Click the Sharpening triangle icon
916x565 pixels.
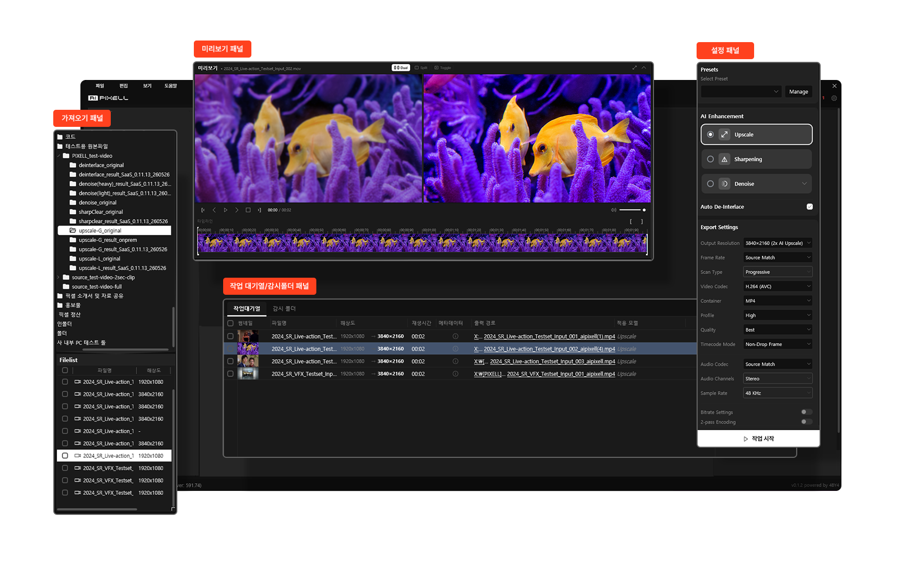(x=724, y=159)
